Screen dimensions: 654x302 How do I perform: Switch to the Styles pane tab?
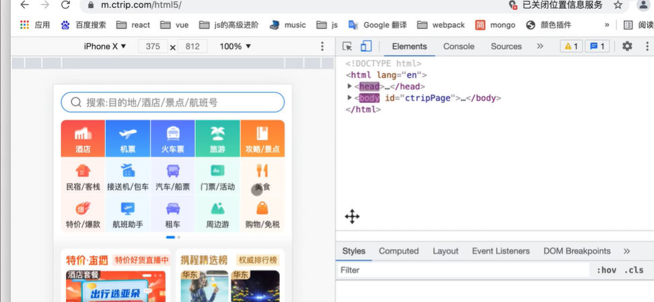click(354, 251)
